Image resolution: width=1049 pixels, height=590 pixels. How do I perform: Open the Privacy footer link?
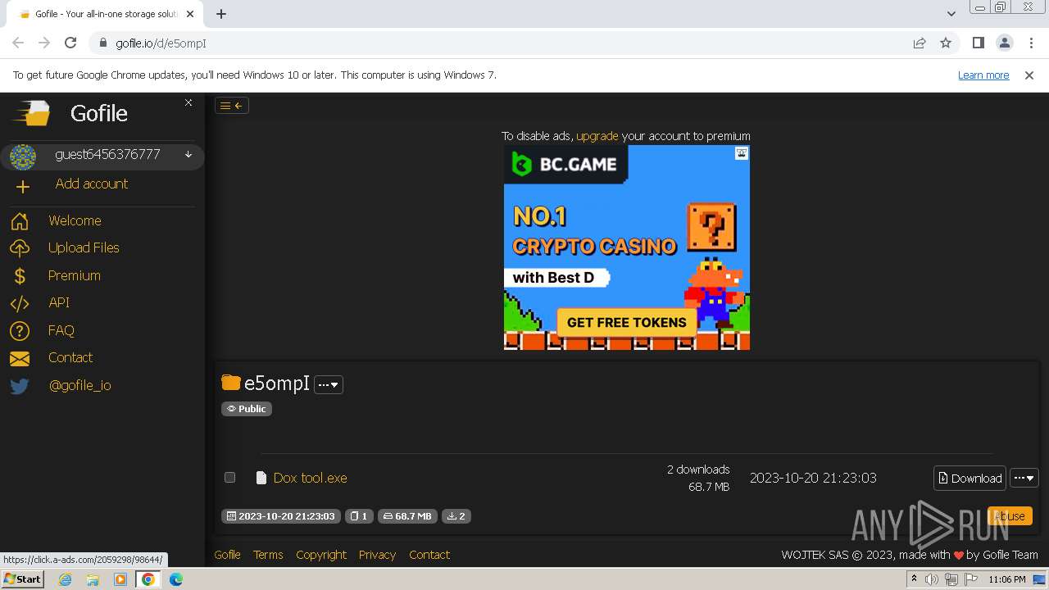coord(377,555)
